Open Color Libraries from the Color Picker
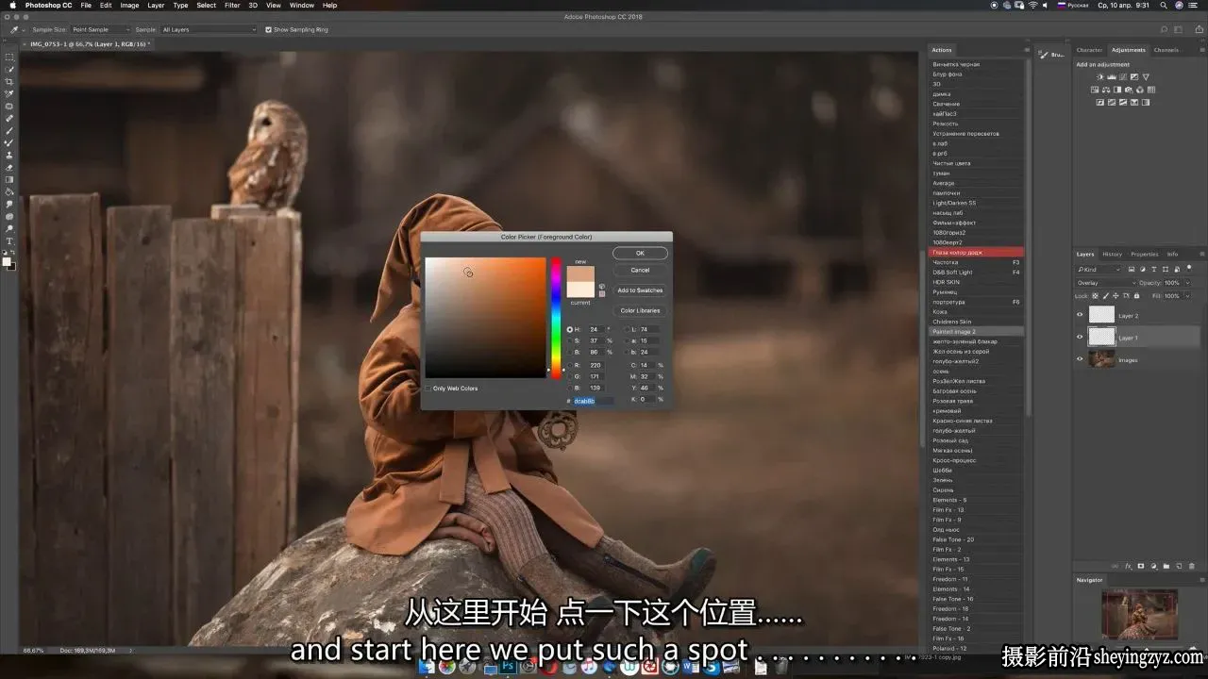Image resolution: width=1208 pixels, height=679 pixels. (640, 310)
